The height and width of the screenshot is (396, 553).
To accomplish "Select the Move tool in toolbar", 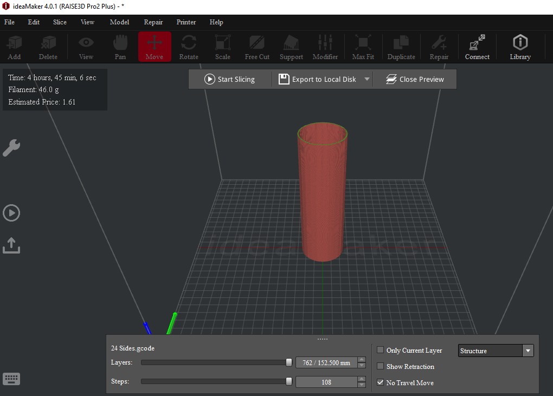I will pyautogui.click(x=155, y=47).
